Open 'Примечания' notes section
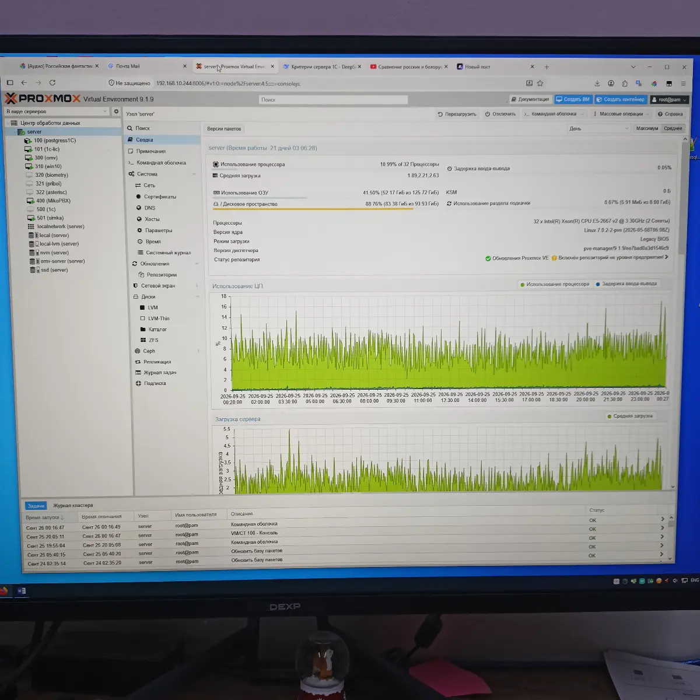Viewport: 700px width, 700px height. pos(150,151)
